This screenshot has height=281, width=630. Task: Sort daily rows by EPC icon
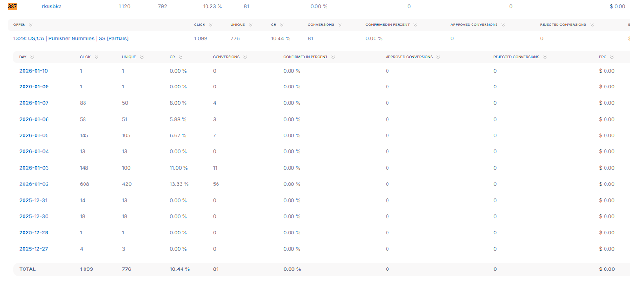[x=613, y=57]
